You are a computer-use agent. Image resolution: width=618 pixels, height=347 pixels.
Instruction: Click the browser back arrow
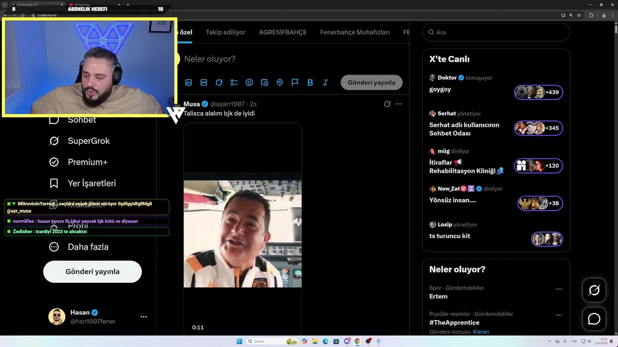coord(5,15)
